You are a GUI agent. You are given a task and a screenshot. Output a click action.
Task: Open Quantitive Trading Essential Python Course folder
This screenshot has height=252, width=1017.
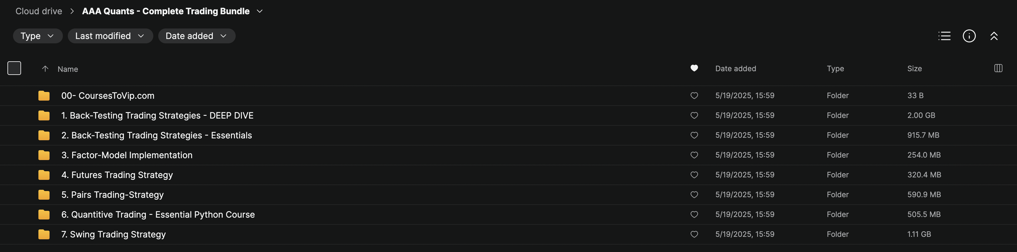[x=158, y=215]
